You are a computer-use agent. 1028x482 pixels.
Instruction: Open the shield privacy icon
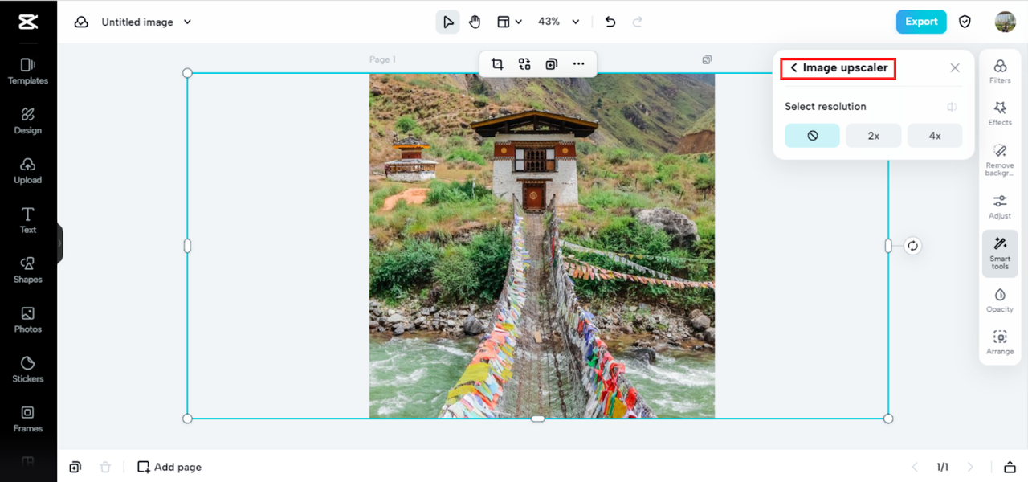(x=965, y=22)
